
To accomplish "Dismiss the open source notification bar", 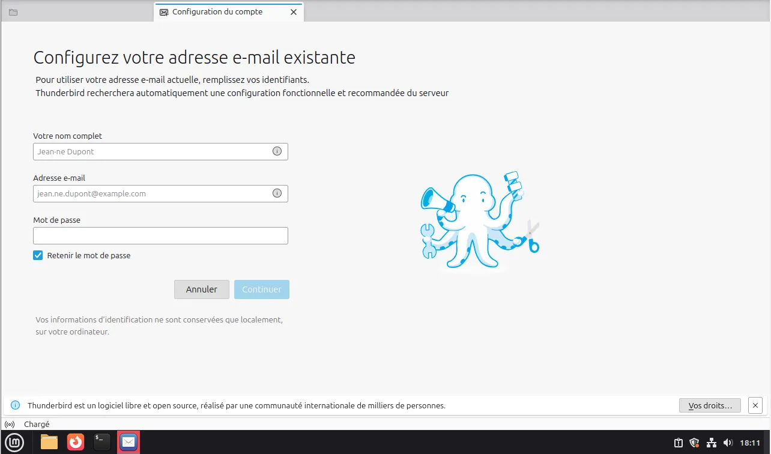I will click(x=756, y=405).
